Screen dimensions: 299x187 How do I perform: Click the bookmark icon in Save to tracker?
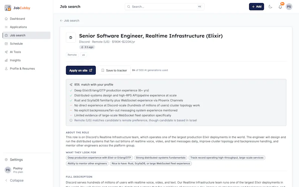pos(103,70)
